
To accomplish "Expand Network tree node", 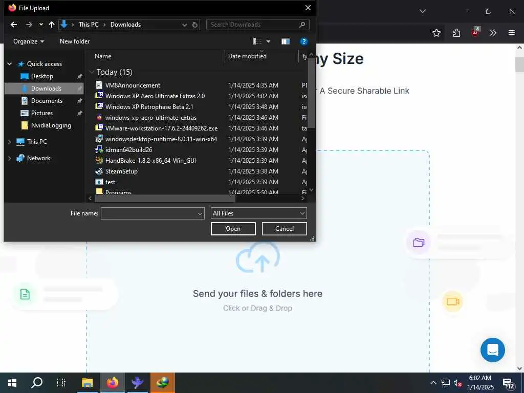I will pos(9,158).
